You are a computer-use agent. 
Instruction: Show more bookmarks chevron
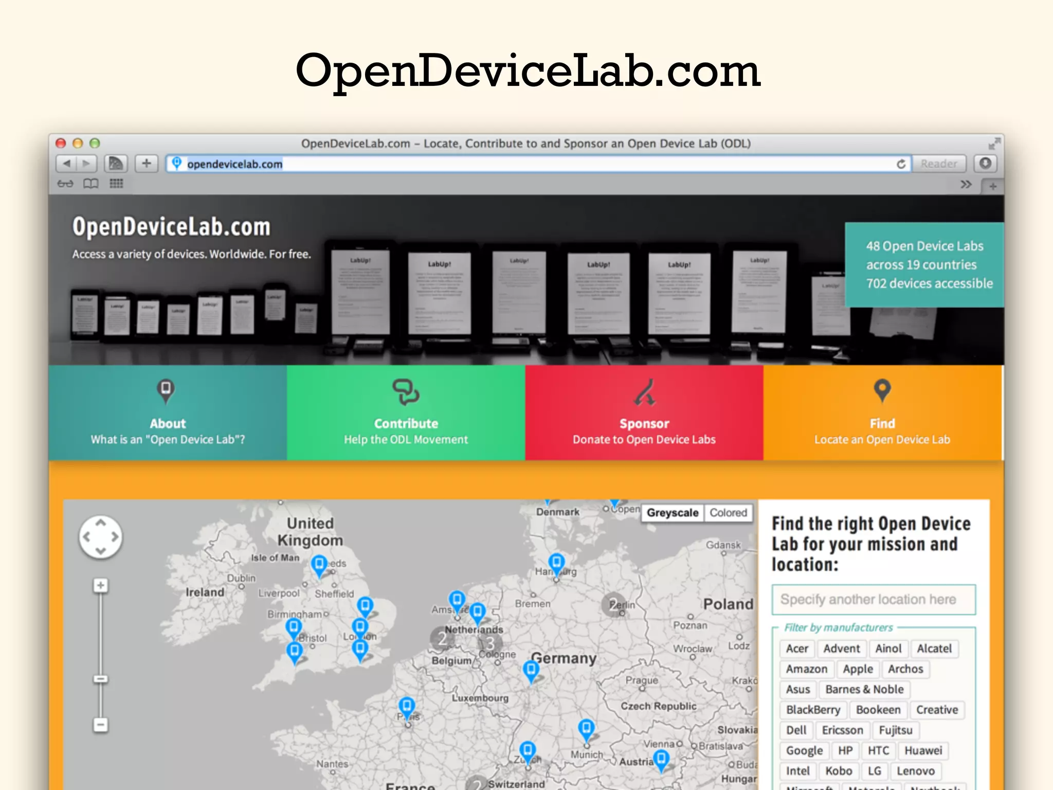point(966,184)
